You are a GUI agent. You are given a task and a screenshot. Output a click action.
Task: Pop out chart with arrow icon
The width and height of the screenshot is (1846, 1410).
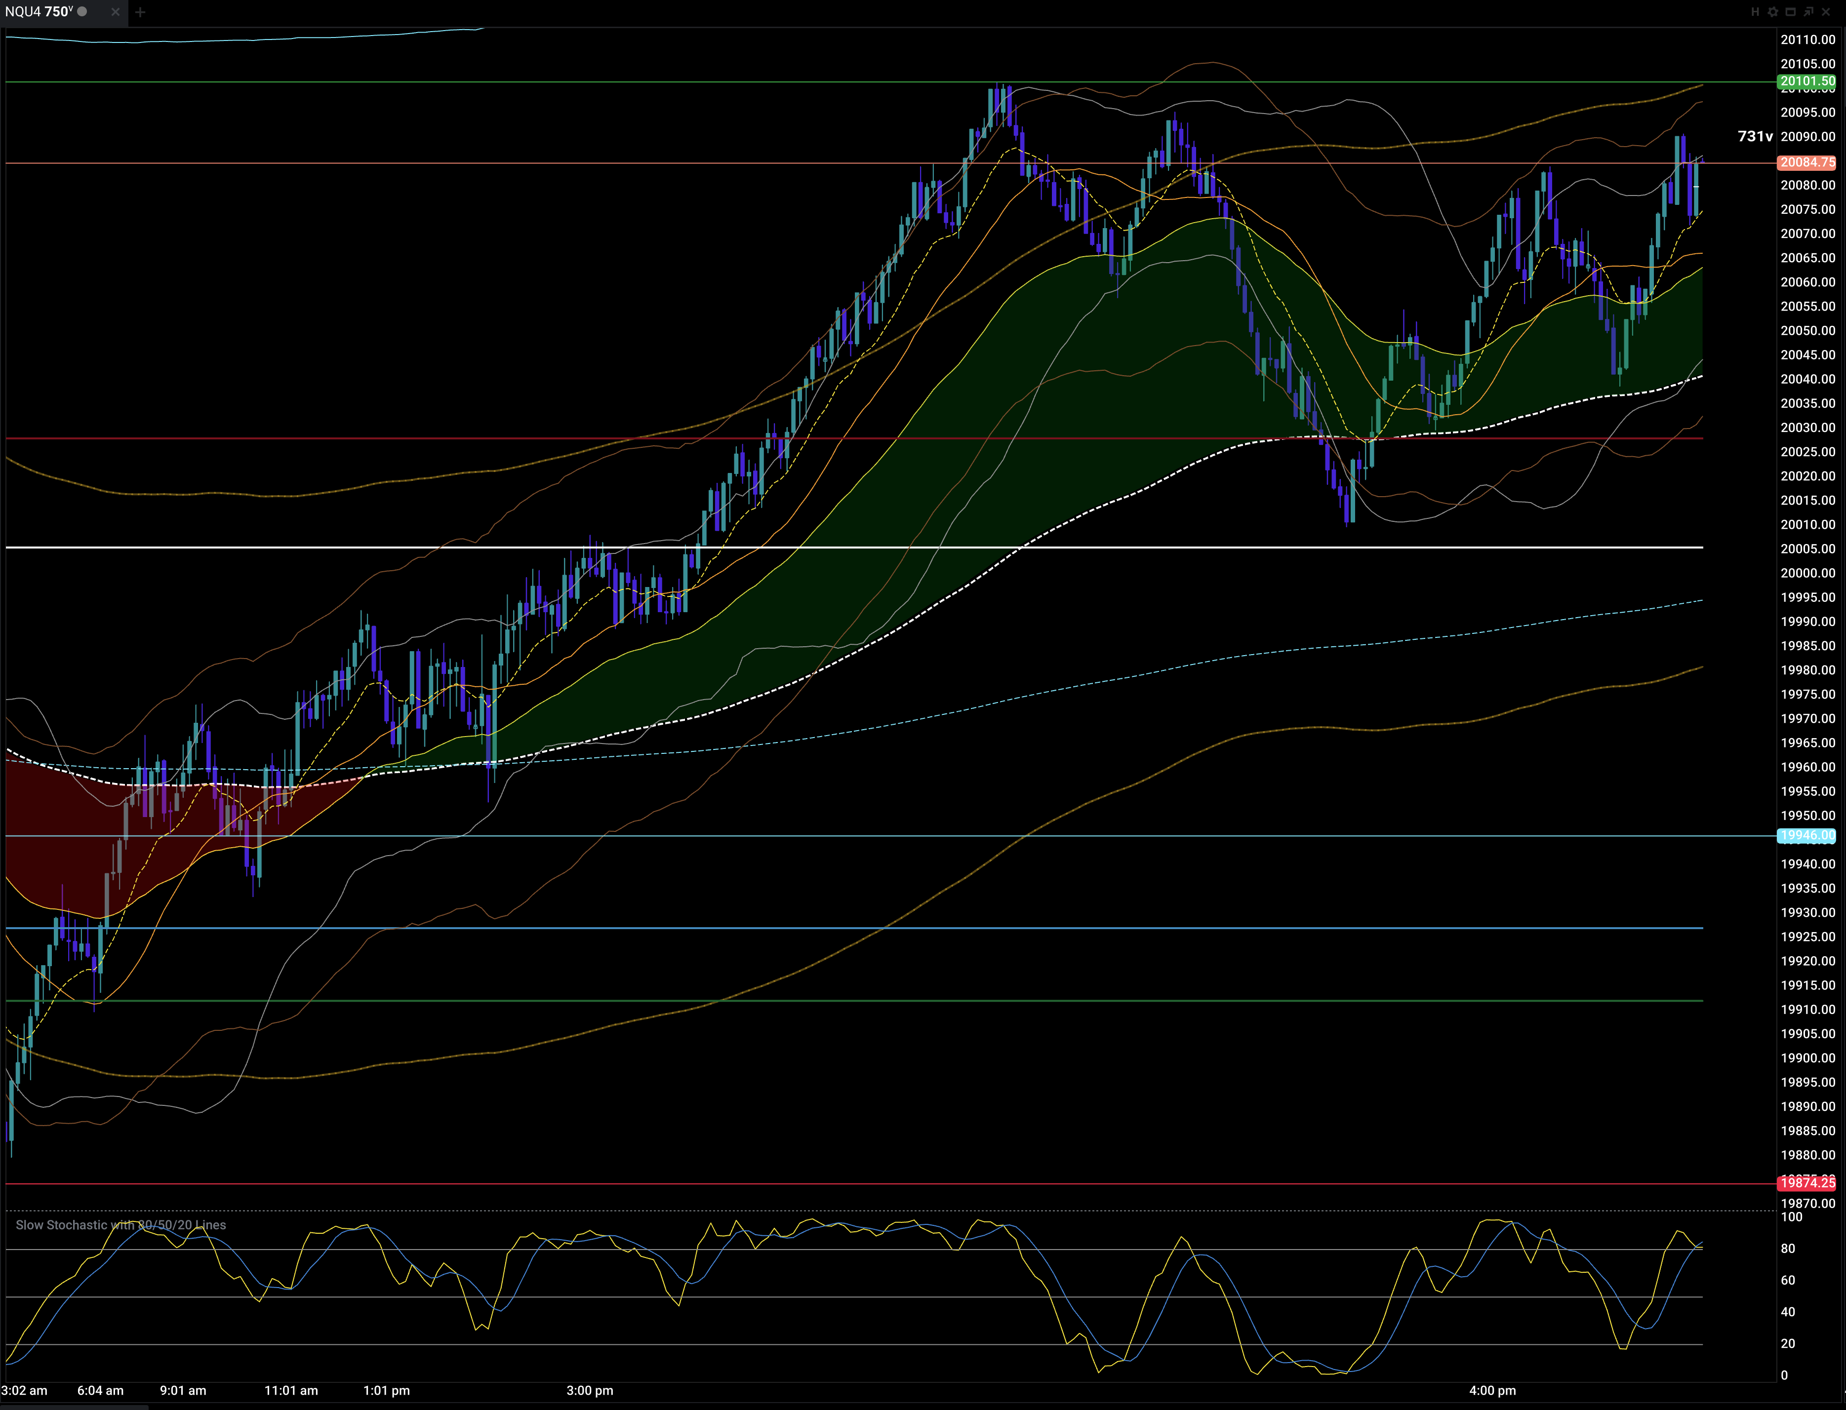[1807, 12]
